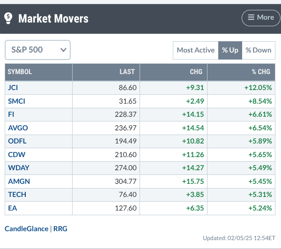Open the AMGN stock link
This screenshot has width=281, height=249.
(x=17, y=181)
